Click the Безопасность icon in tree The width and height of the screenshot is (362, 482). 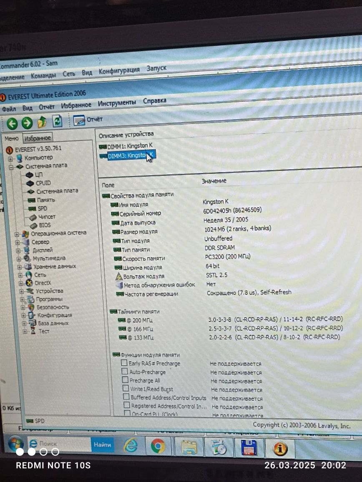31,307
